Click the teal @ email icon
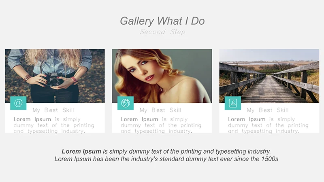 [x=18, y=103]
